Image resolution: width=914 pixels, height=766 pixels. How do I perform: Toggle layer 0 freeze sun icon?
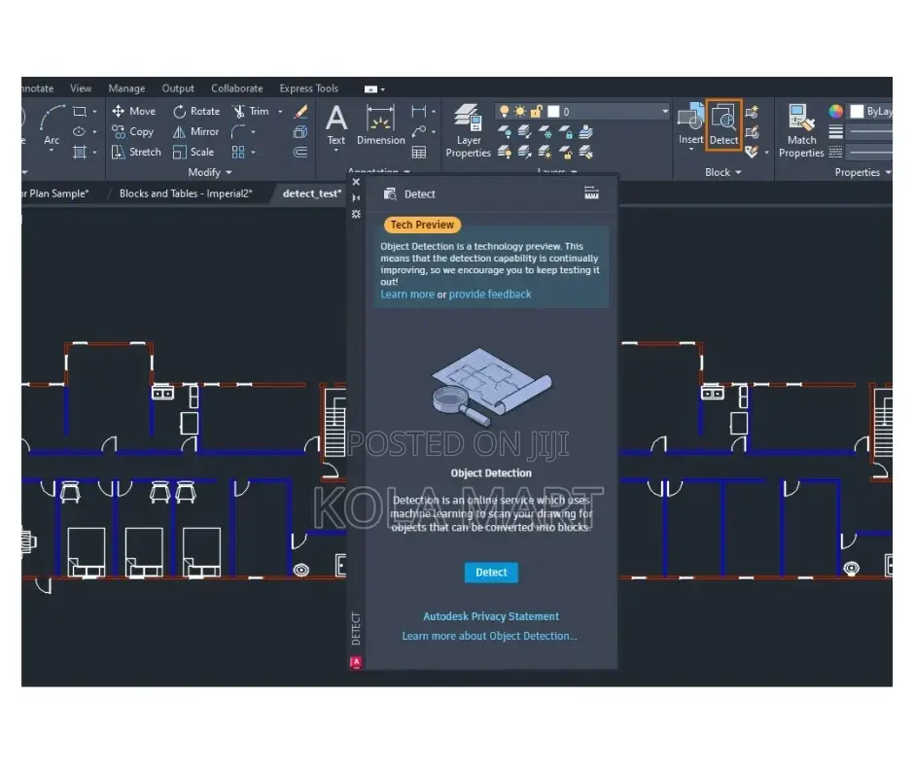[x=520, y=111]
